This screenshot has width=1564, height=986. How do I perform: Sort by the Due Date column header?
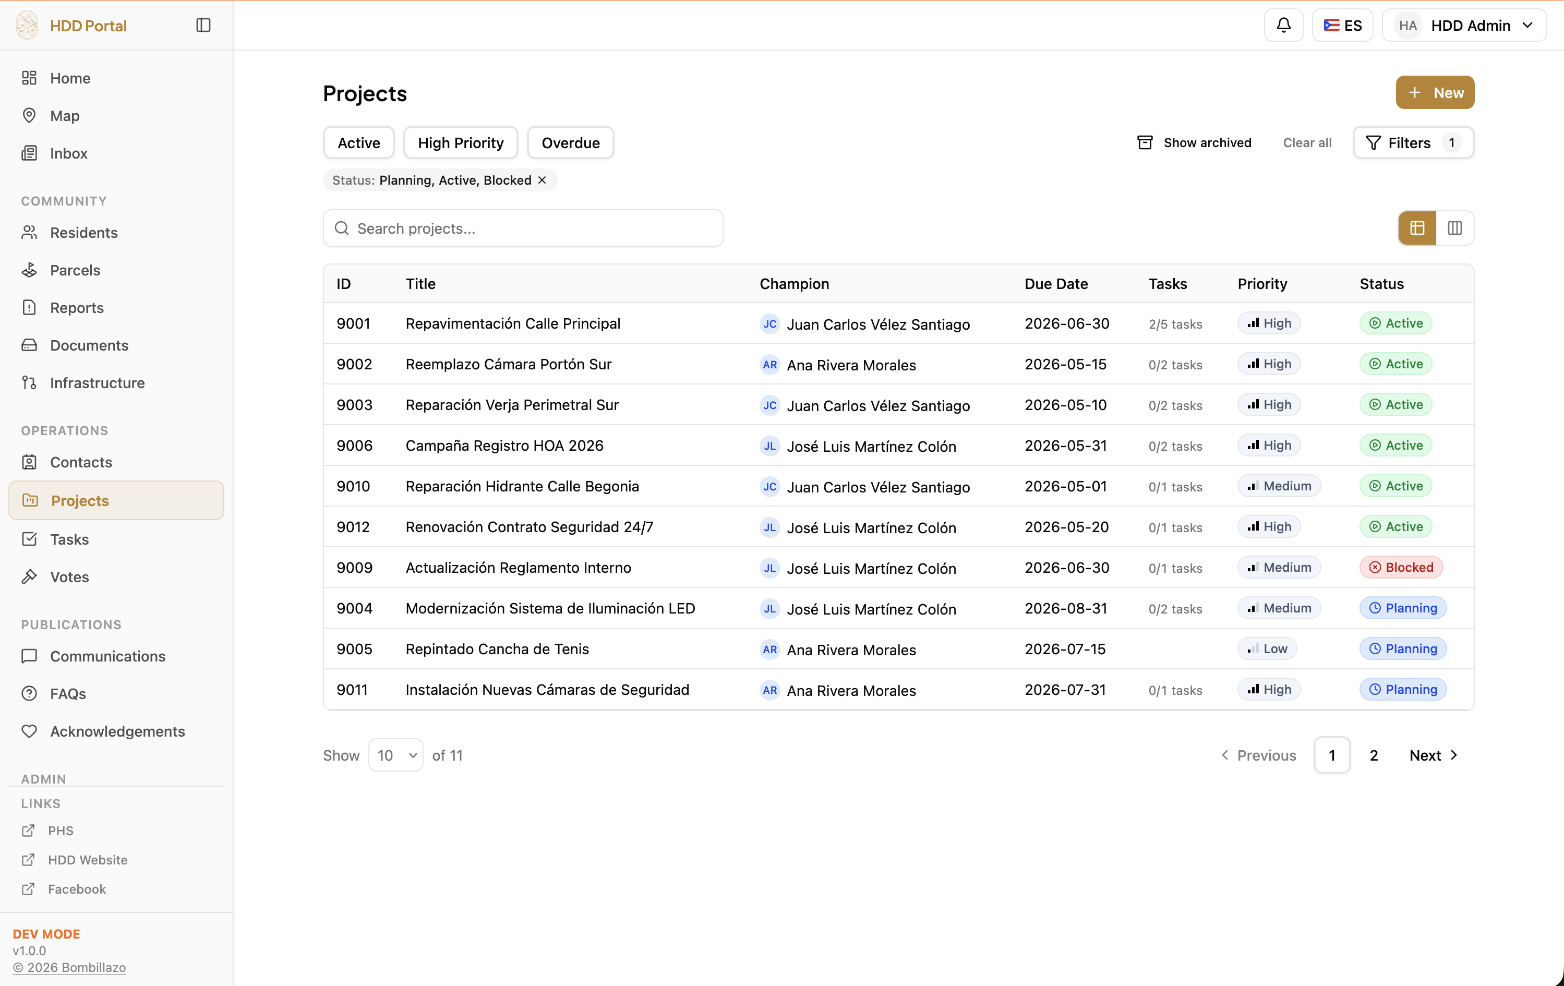pos(1056,284)
